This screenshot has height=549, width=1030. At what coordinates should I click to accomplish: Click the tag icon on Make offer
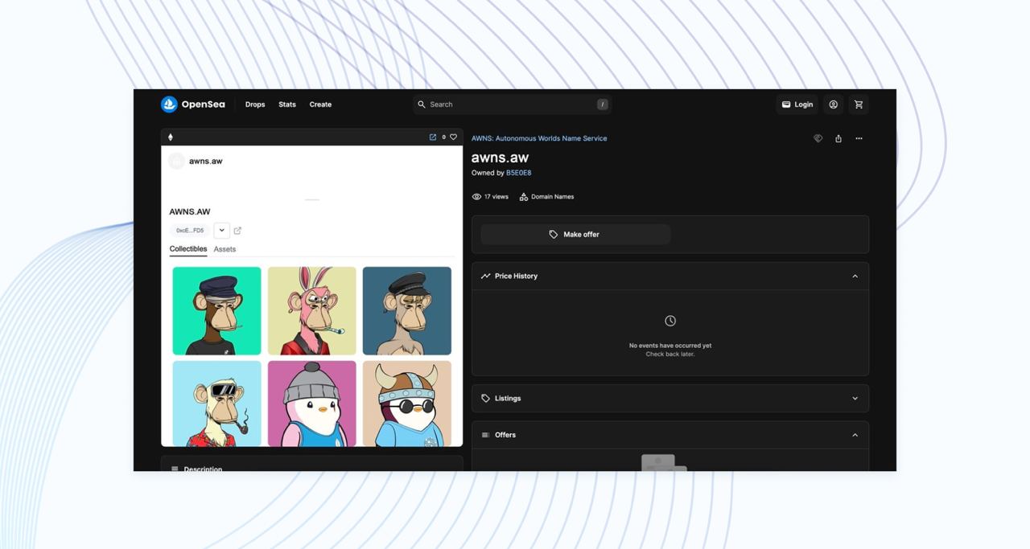pyautogui.click(x=554, y=235)
